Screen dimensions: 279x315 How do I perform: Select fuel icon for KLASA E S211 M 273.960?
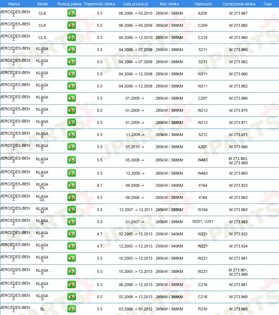tap(71, 49)
